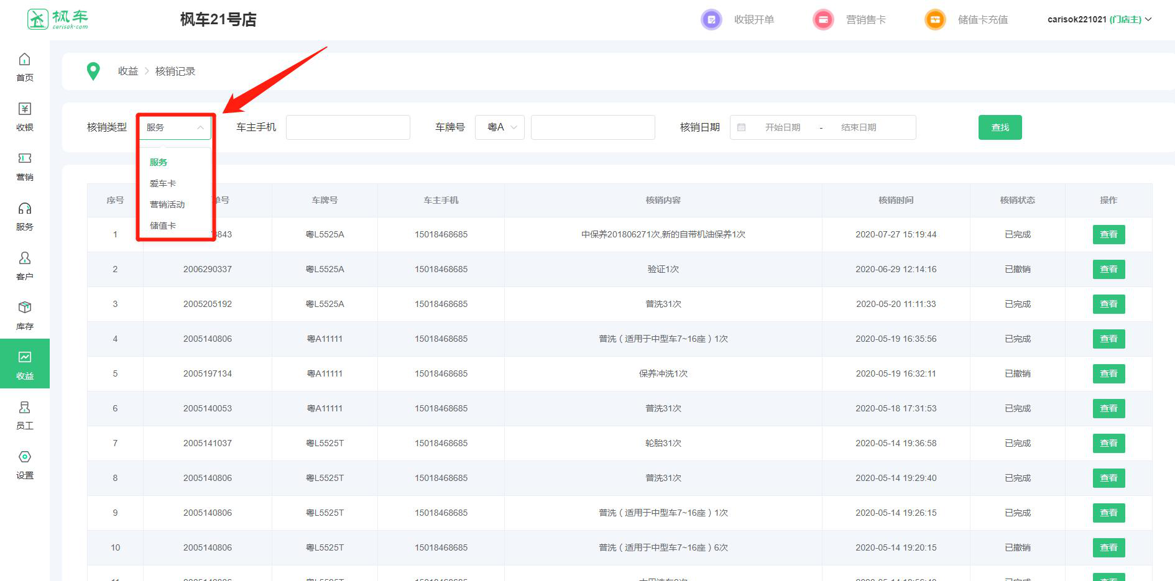Viewport: 1175px width, 581px height.
Task: Click 查看 for row 1 (2020-07-27)
Action: point(1109,234)
